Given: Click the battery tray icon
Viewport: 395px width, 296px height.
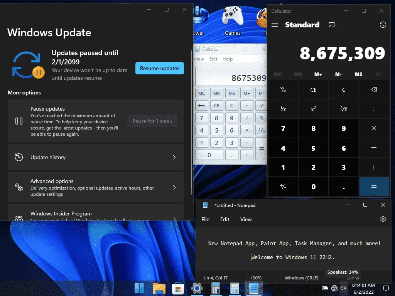Looking at the screenshot, I should pyautogui.click(x=325, y=288).
